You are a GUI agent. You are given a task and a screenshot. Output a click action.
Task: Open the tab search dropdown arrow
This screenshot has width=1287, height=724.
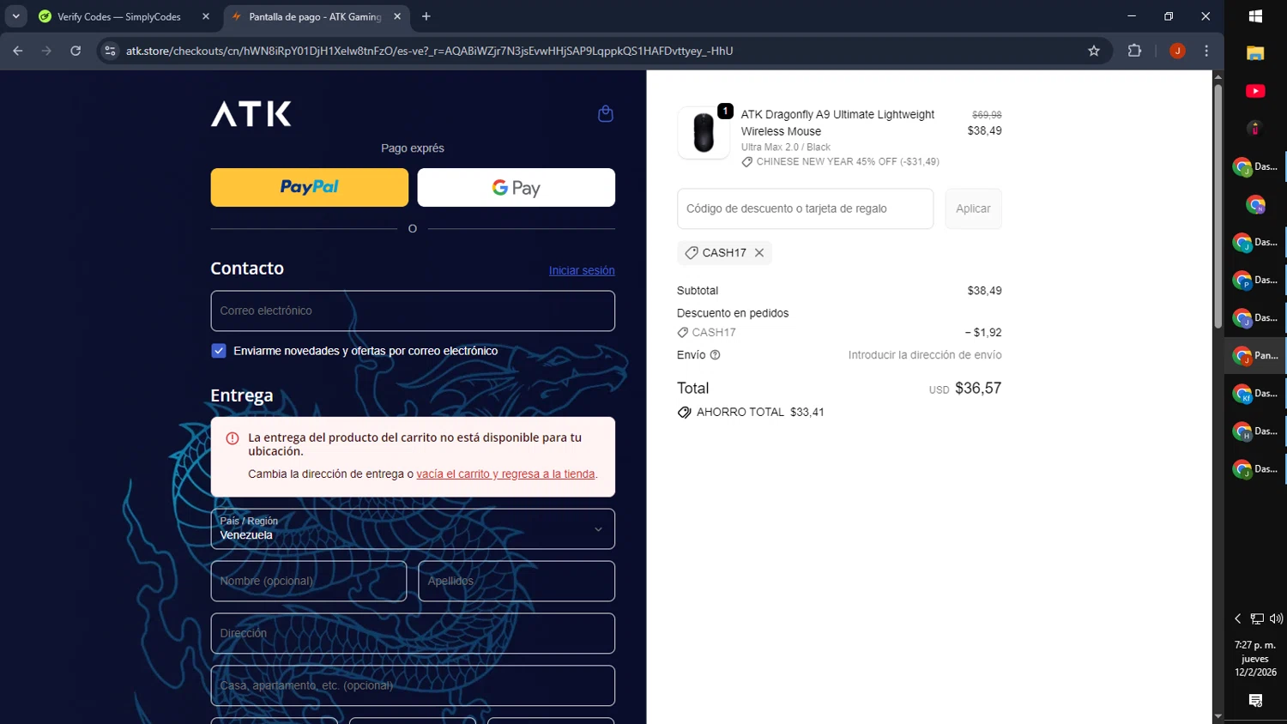pyautogui.click(x=15, y=16)
